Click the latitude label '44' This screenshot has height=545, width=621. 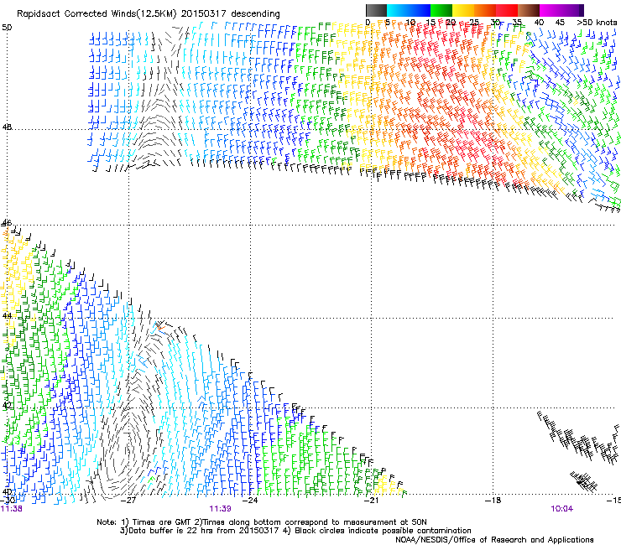click(7, 316)
